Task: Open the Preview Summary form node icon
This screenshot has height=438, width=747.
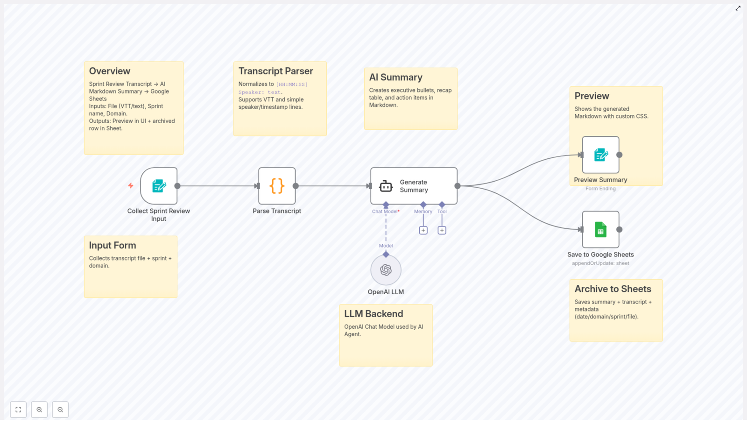Action: click(600, 155)
